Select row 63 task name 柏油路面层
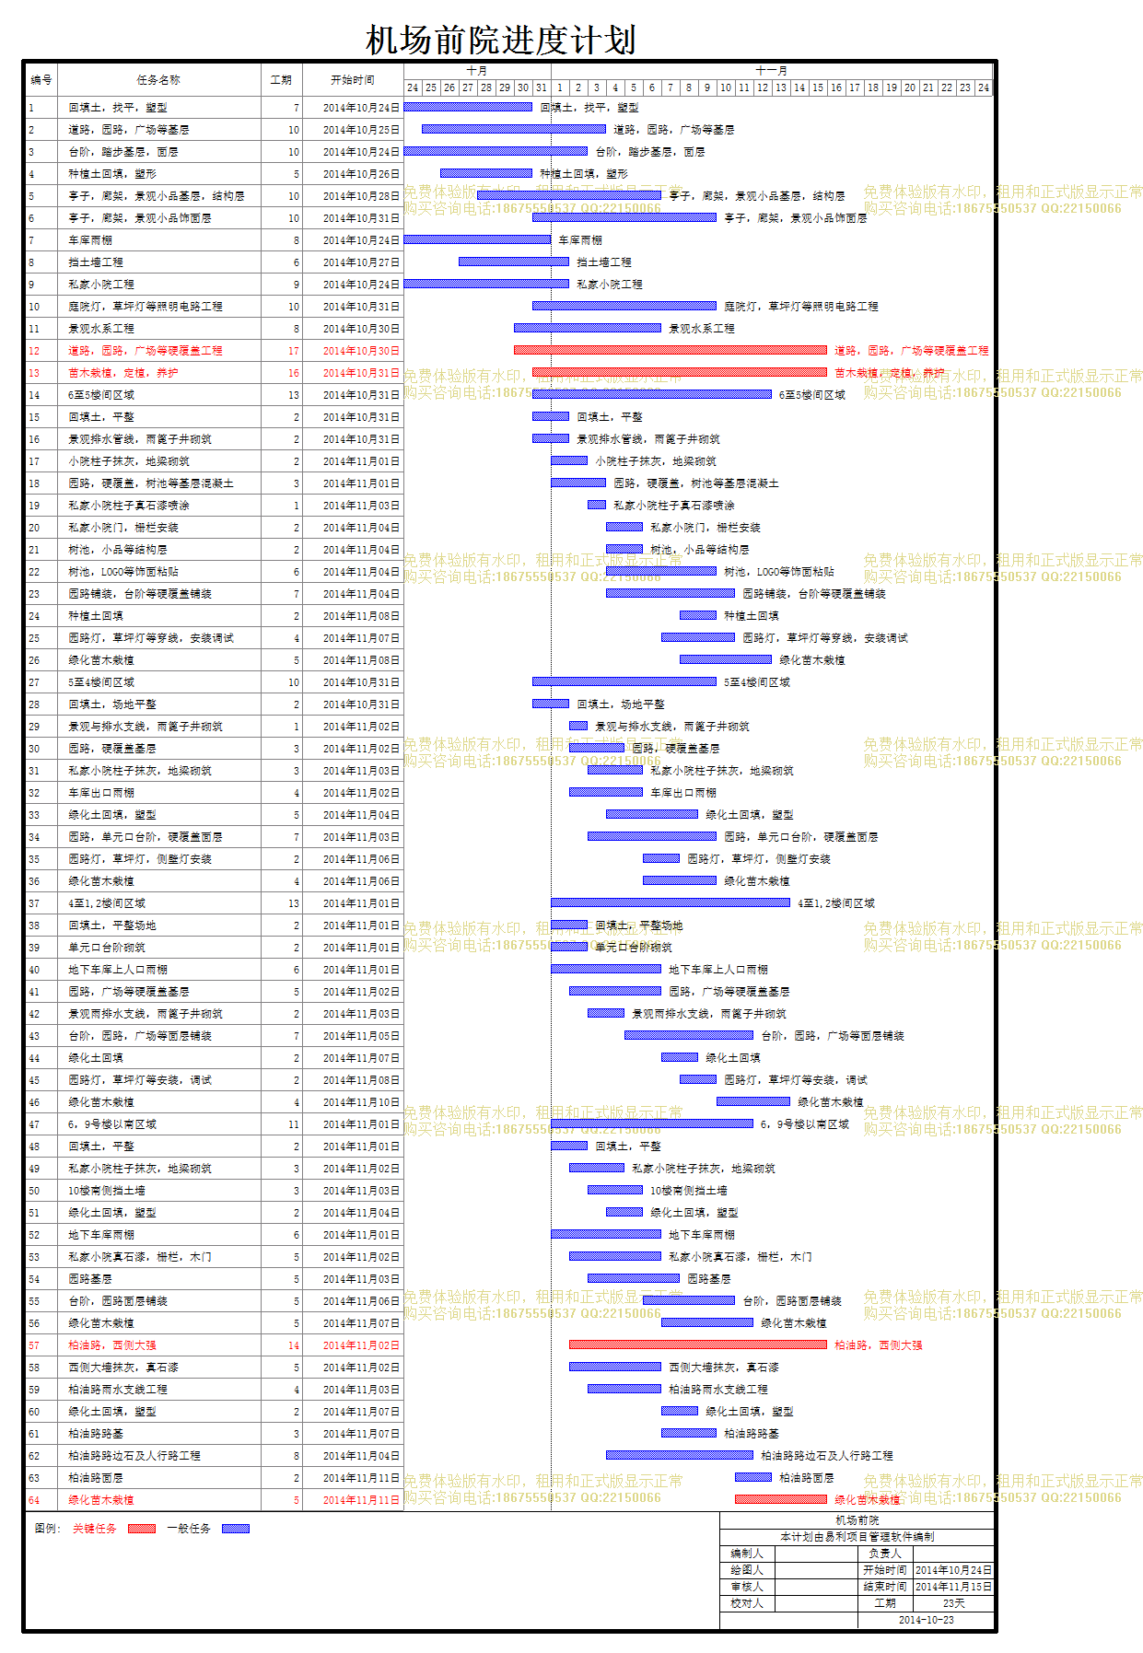 pyautogui.click(x=96, y=1478)
